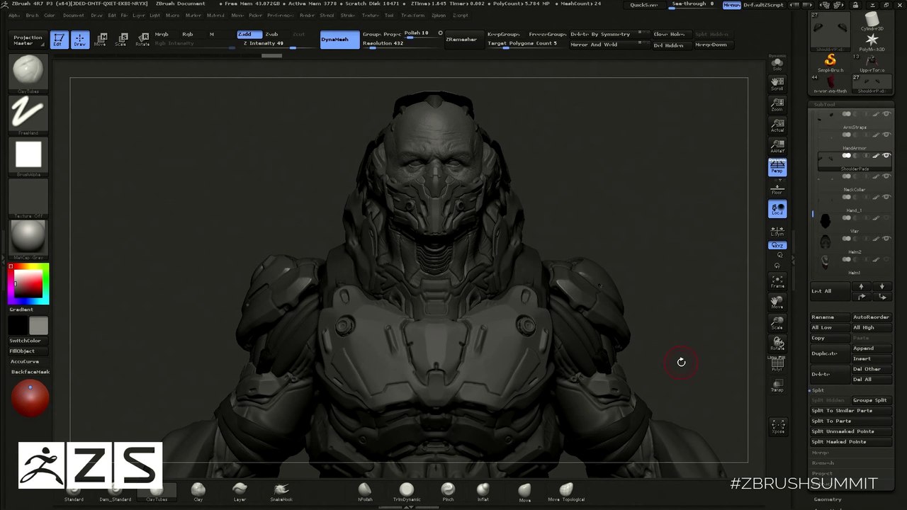Screen dimensions: 907x510
Task: Click the Scale view icon in right shelf
Action: (x=777, y=323)
